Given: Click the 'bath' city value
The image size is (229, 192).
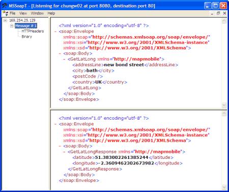Looking at the screenshot, I should coord(92,70).
